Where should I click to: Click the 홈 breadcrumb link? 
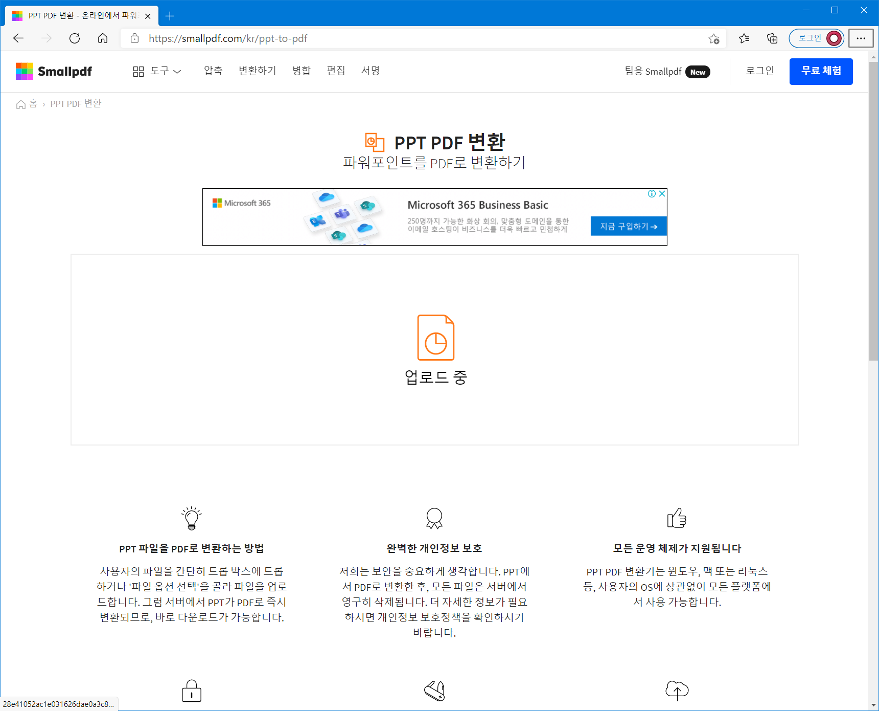click(27, 104)
